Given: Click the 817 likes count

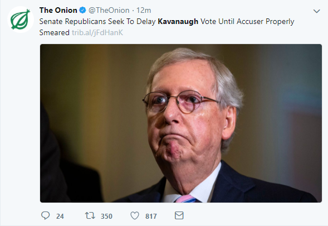Looking at the screenshot, I should (x=151, y=216).
